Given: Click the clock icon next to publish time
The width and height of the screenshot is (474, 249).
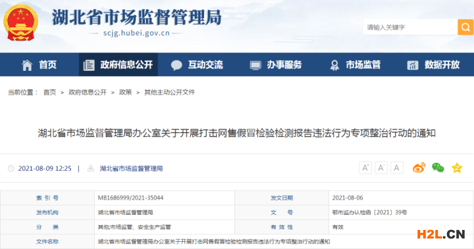Looking at the screenshot, I should click(x=11, y=168).
